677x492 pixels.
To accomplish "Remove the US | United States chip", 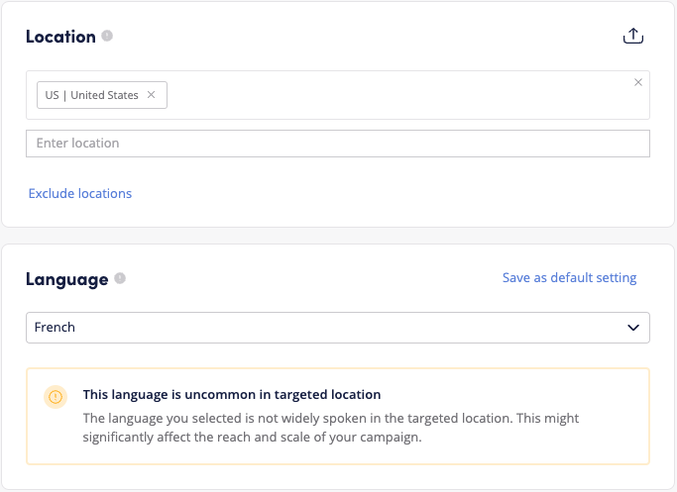I will coord(152,95).
